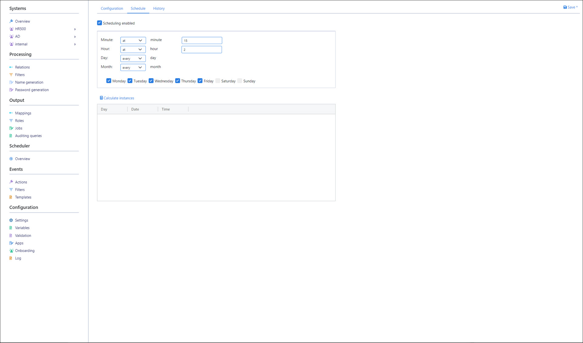Click the Onboarding people icon
Image resolution: width=583 pixels, height=343 pixels.
(x=11, y=251)
